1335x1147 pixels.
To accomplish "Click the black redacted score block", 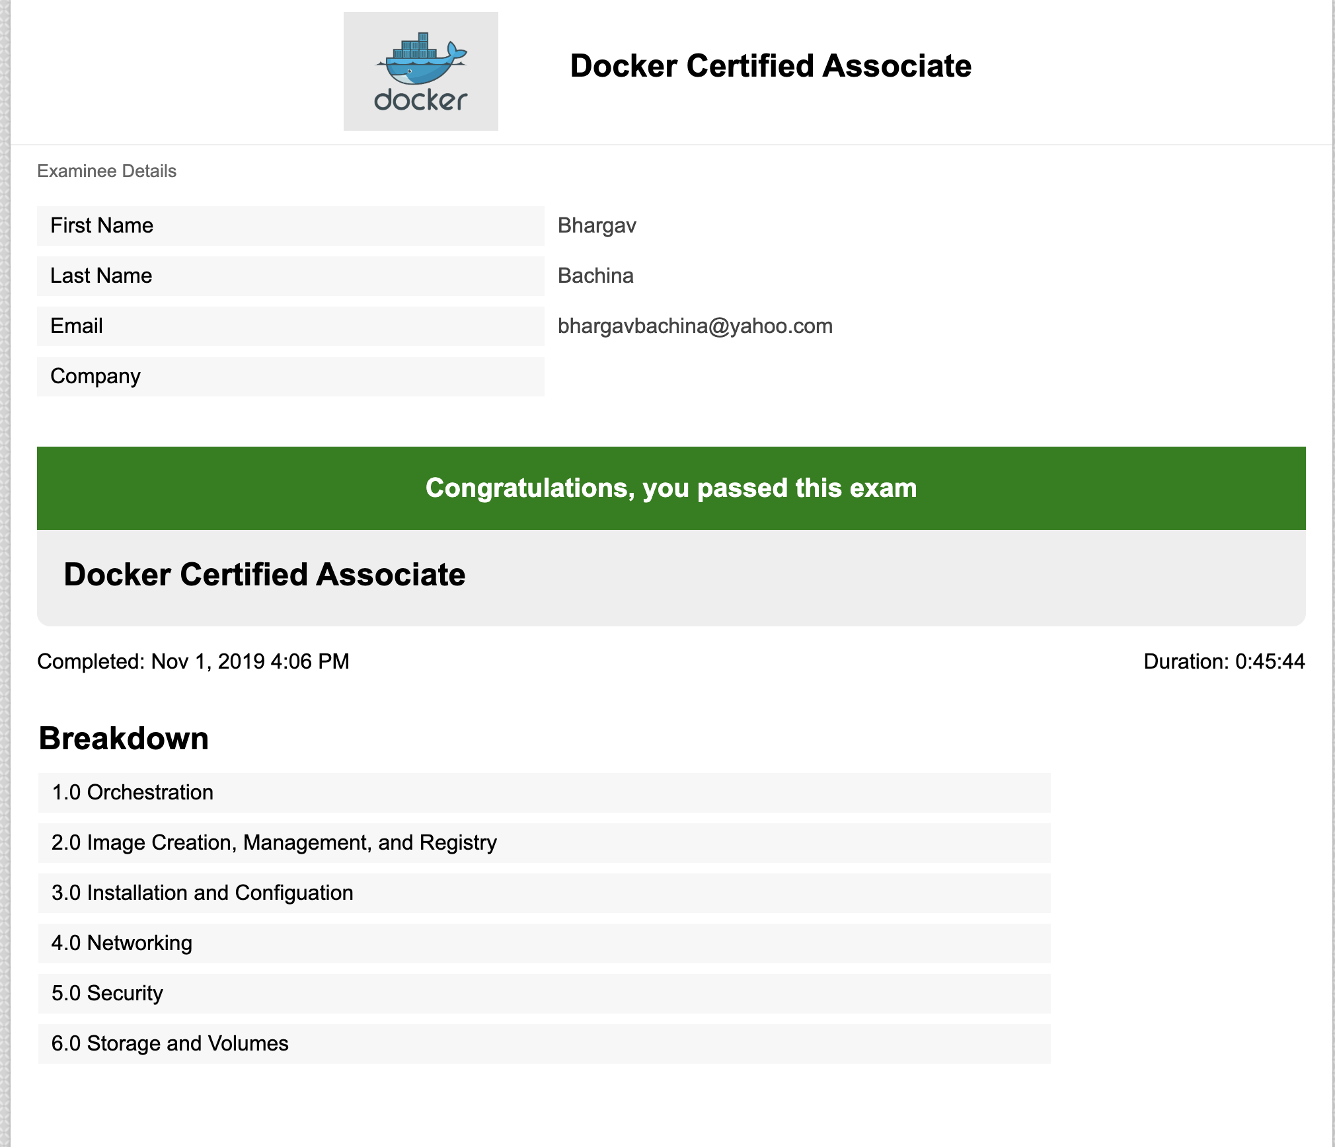I will (x=1097, y=918).
